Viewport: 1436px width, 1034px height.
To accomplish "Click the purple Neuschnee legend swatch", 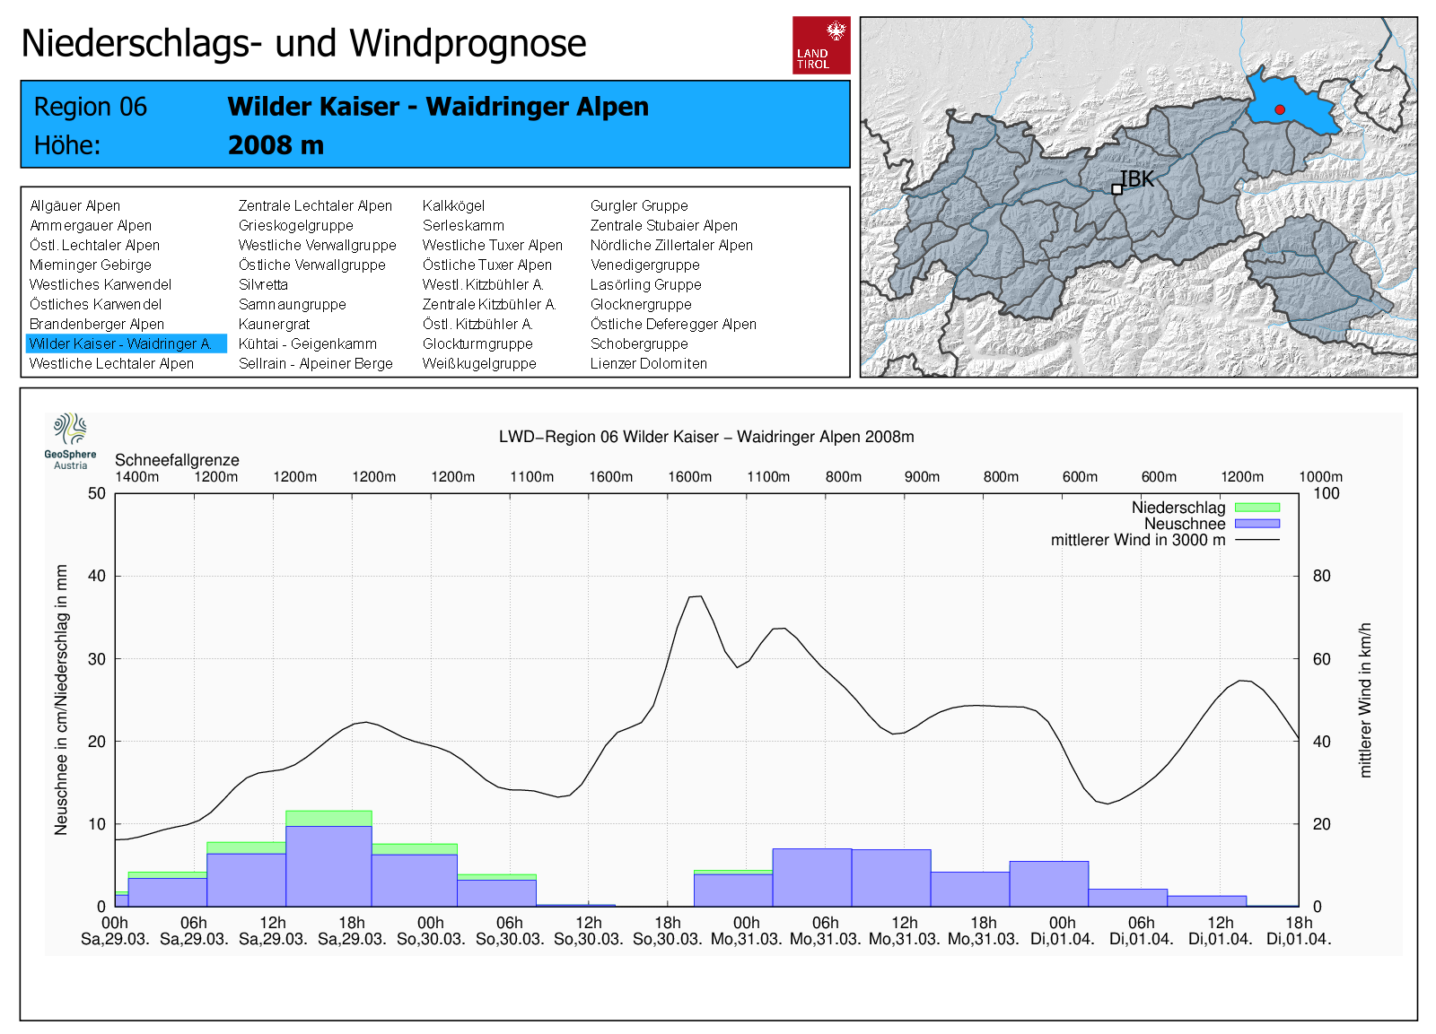I will pos(1256,524).
